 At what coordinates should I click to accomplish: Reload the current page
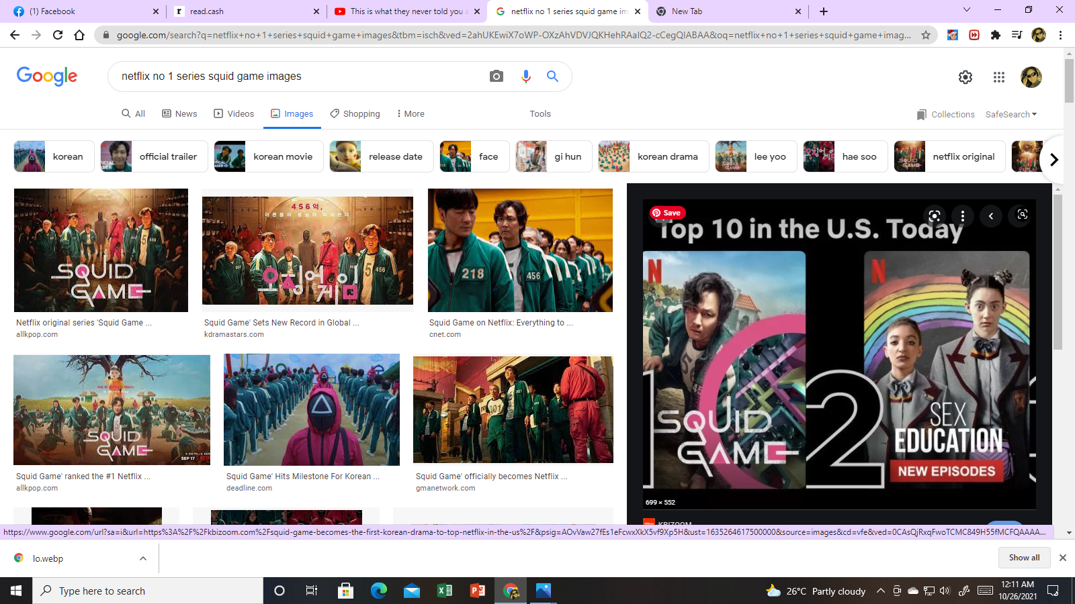coord(58,35)
